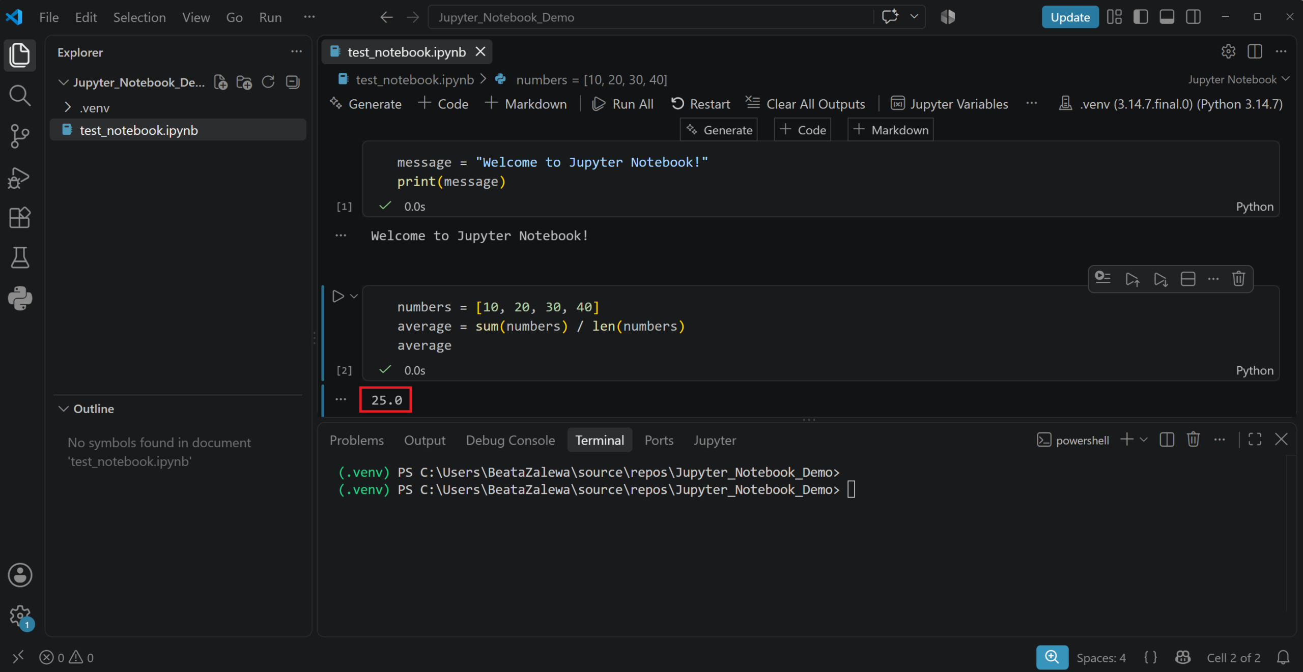Screen dimensions: 1303x672
Task: Collapse the Jupyter_Notebook_De... project root
Action: coord(63,82)
